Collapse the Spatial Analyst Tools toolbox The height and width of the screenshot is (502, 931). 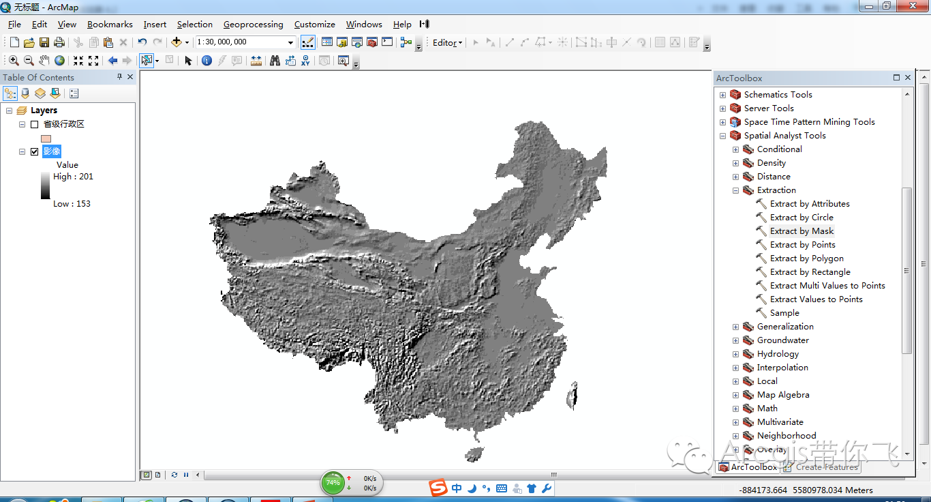(x=722, y=136)
